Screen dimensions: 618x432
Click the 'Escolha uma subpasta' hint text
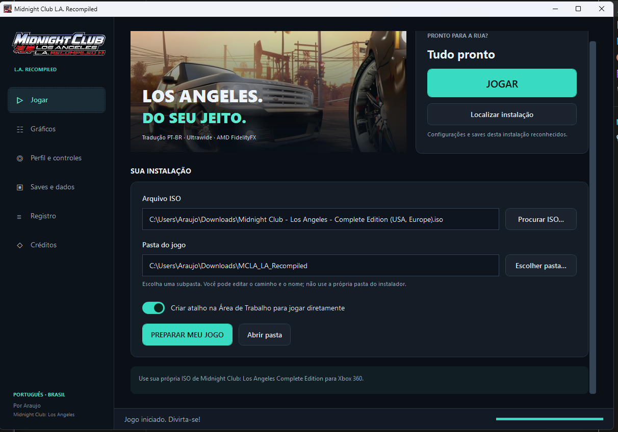pos(274,284)
